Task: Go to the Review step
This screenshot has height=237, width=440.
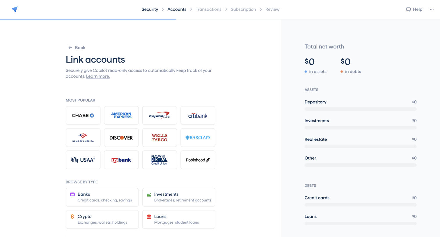Action: coord(272,9)
